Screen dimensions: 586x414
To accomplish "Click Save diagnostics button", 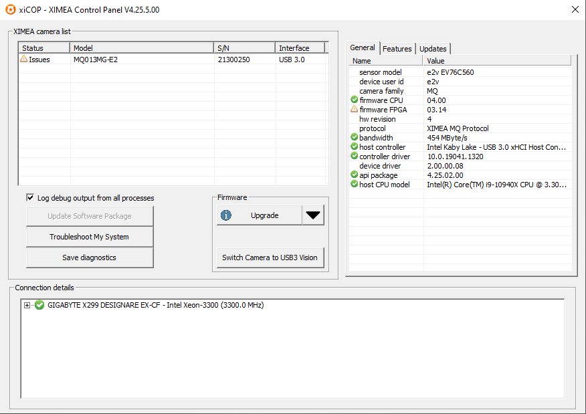I will tap(90, 257).
